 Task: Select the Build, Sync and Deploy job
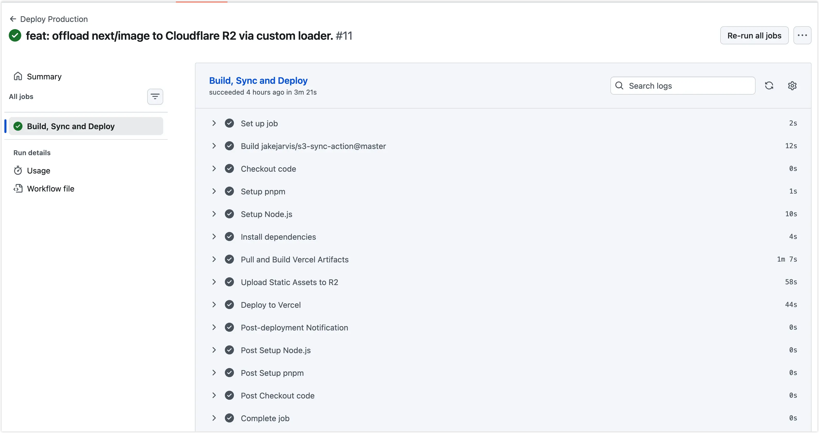(x=71, y=126)
